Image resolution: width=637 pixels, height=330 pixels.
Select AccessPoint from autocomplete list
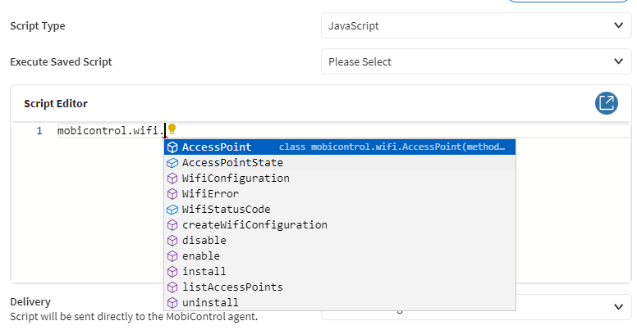(217, 147)
